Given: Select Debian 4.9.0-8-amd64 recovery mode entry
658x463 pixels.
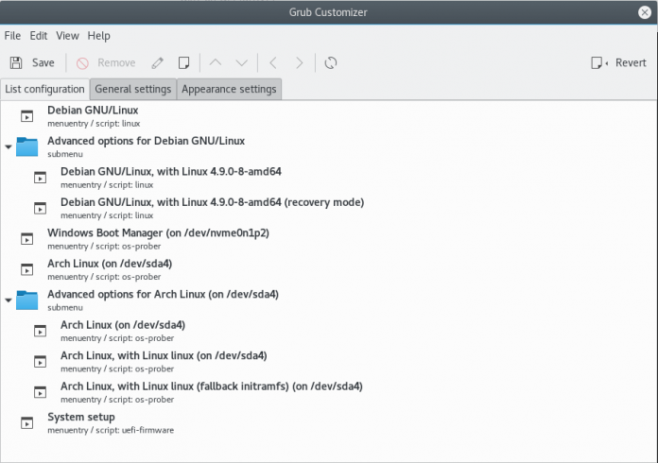Looking at the screenshot, I should [329, 208].
